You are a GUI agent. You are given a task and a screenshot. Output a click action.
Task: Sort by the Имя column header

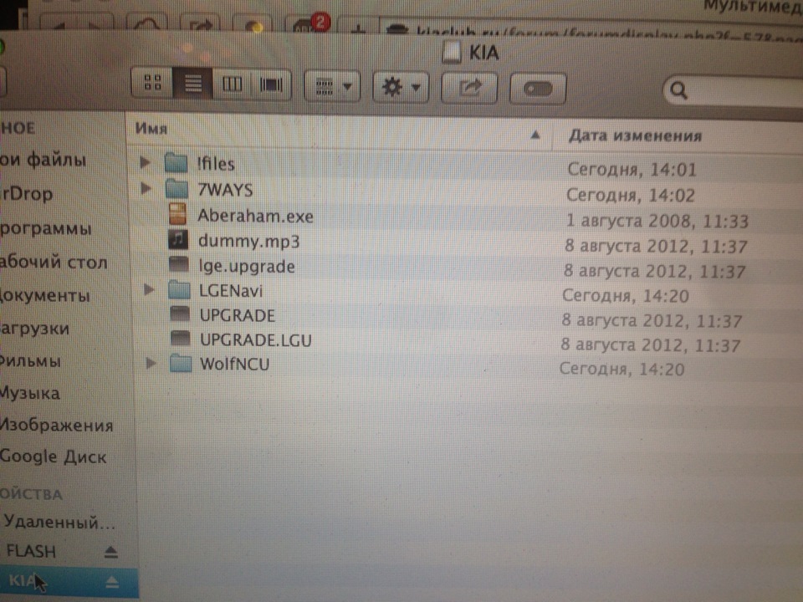[151, 129]
